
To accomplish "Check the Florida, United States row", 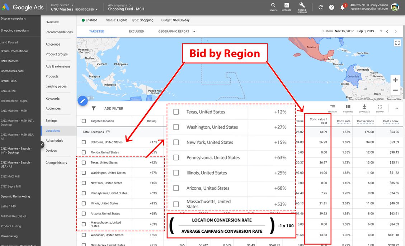I will [84, 152].
